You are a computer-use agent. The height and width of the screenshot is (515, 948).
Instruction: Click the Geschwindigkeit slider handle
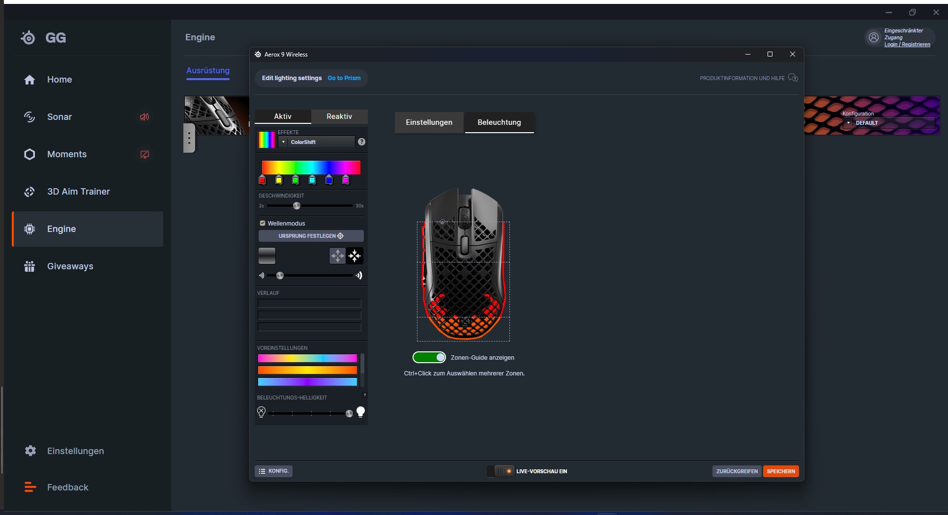[296, 206]
